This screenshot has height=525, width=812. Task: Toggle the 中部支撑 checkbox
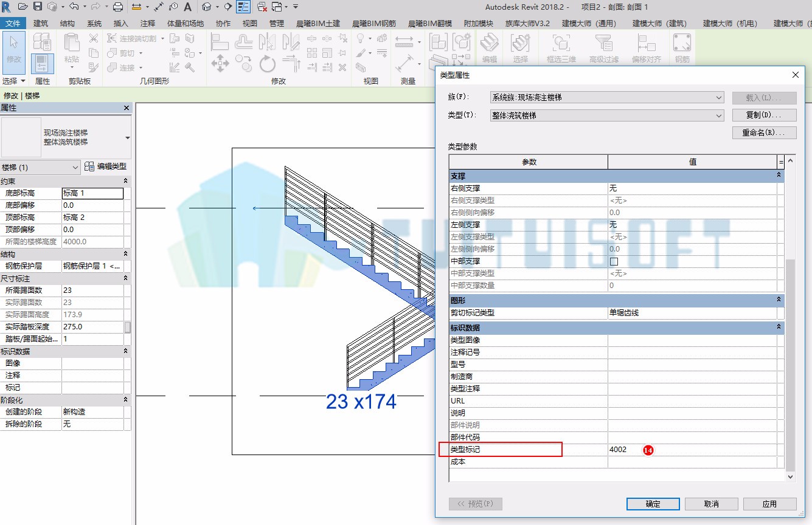[x=614, y=261]
